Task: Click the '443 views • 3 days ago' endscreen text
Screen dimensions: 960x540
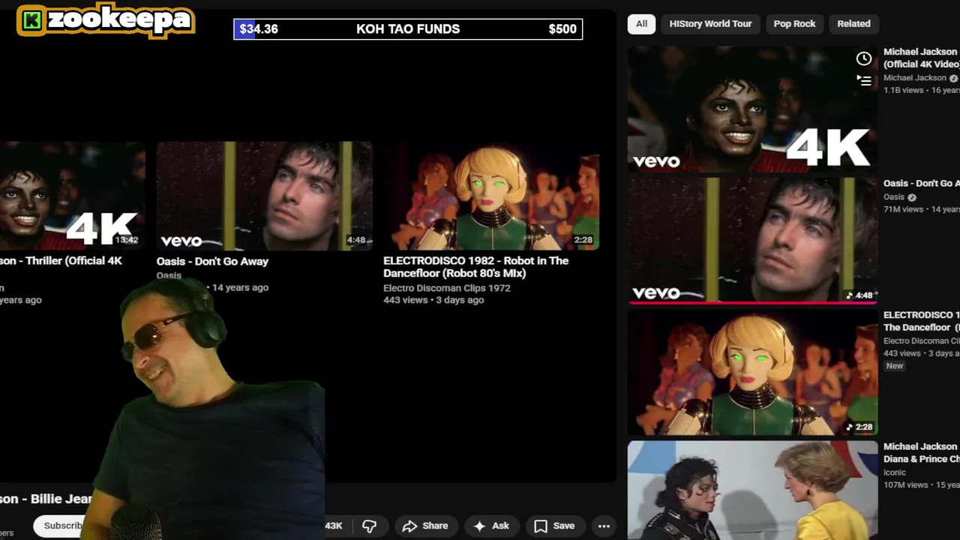Action: tap(433, 300)
